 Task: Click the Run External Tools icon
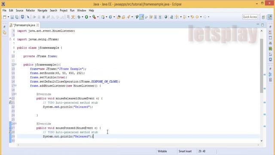pos(94,17)
